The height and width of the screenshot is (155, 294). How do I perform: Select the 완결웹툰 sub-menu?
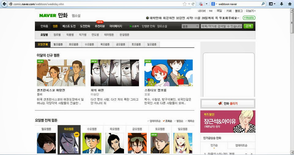click(x=124, y=35)
